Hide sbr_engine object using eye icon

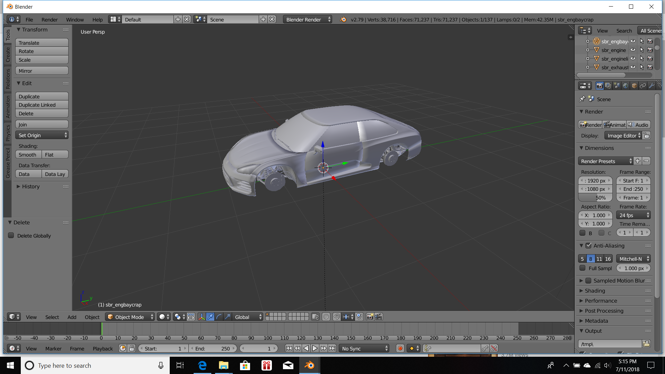pyautogui.click(x=633, y=50)
